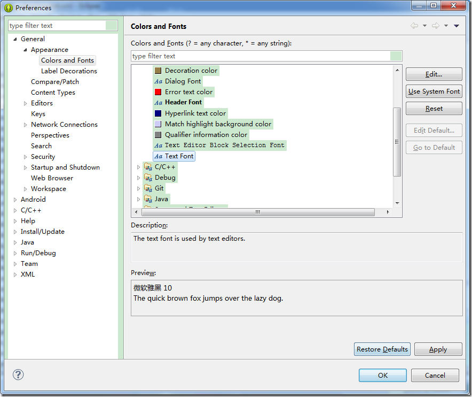Select the Match highlight background color swatch
The image size is (472, 397).
[158, 124]
